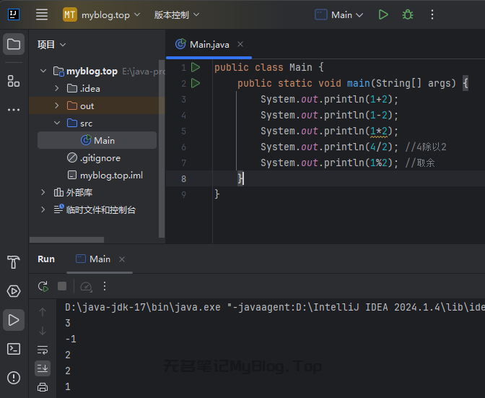Expand 临时文件和控制台 node
The width and height of the screenshot is (485, 398).
tap(43, 209)
